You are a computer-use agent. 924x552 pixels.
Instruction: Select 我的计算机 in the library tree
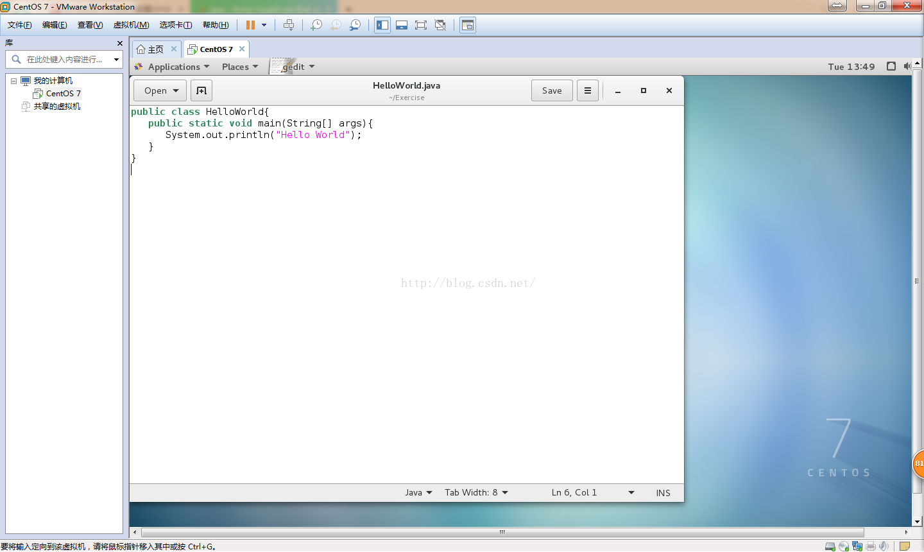(53, 81)
